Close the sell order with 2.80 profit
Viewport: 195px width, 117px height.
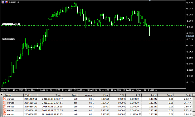tap(190, 106)
